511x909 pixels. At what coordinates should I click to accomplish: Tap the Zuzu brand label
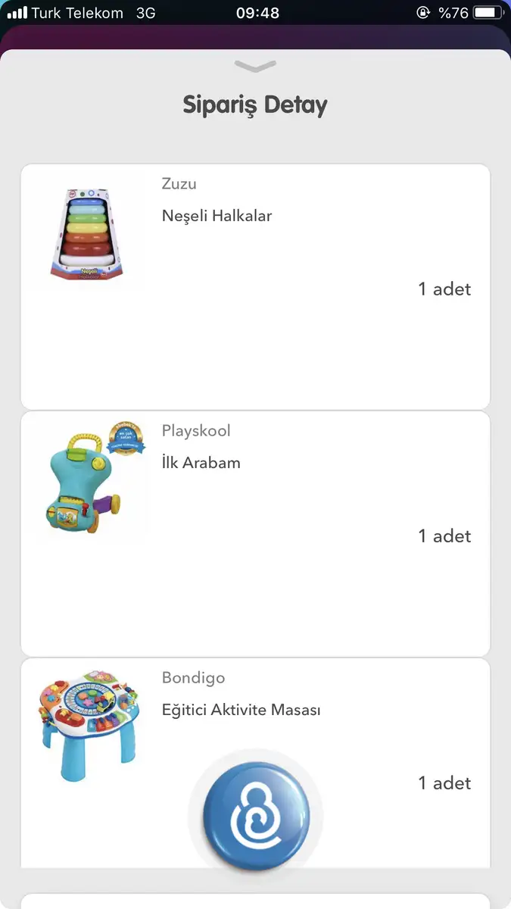pos(179,184)
